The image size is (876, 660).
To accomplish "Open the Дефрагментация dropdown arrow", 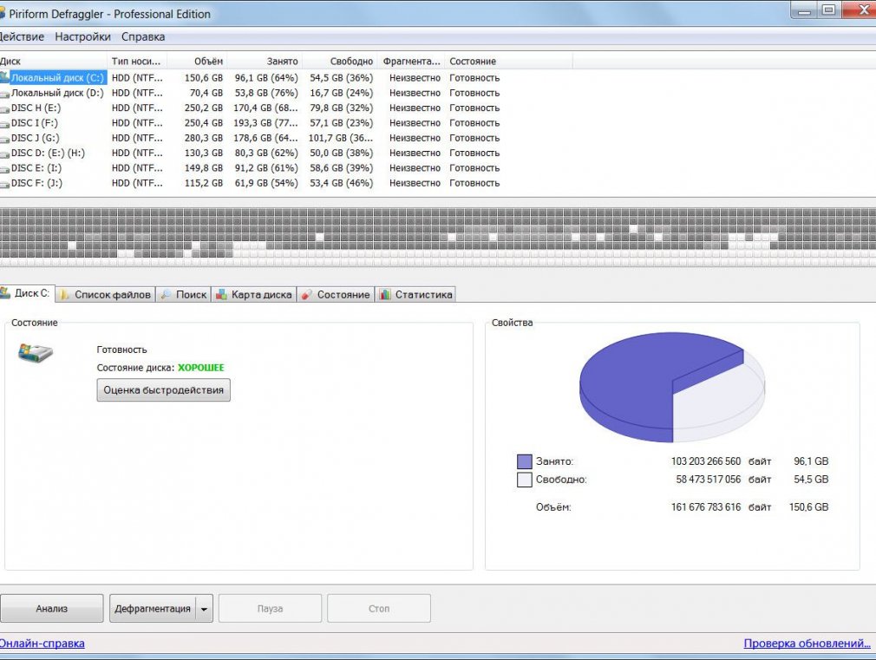I will 205,609.
